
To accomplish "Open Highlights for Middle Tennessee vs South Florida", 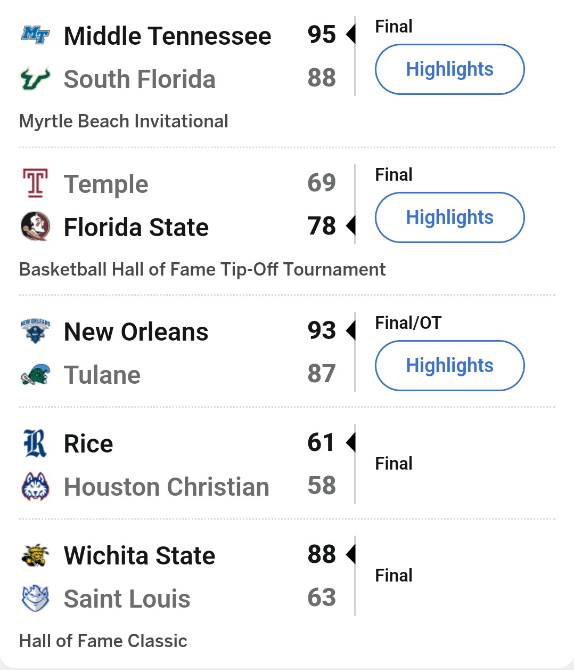I will pyautogui.click(x=450, y=69).
